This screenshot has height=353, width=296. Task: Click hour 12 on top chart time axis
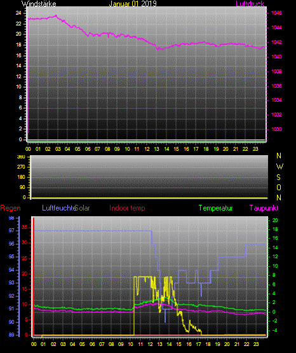click(x=147, y=149)
